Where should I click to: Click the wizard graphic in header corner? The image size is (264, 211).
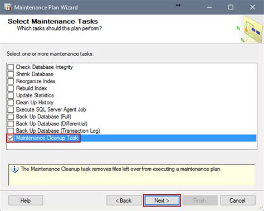pyautogui.click(x=250, y=29)
